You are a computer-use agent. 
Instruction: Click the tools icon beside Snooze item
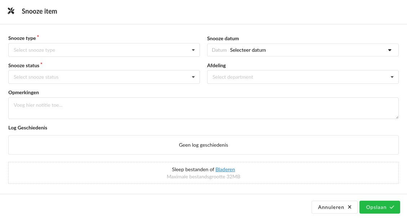[11, 11]
